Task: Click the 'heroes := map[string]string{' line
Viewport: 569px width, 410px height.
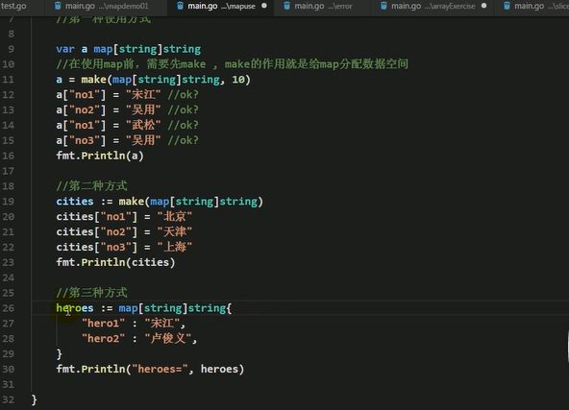Action: [144, 308]
